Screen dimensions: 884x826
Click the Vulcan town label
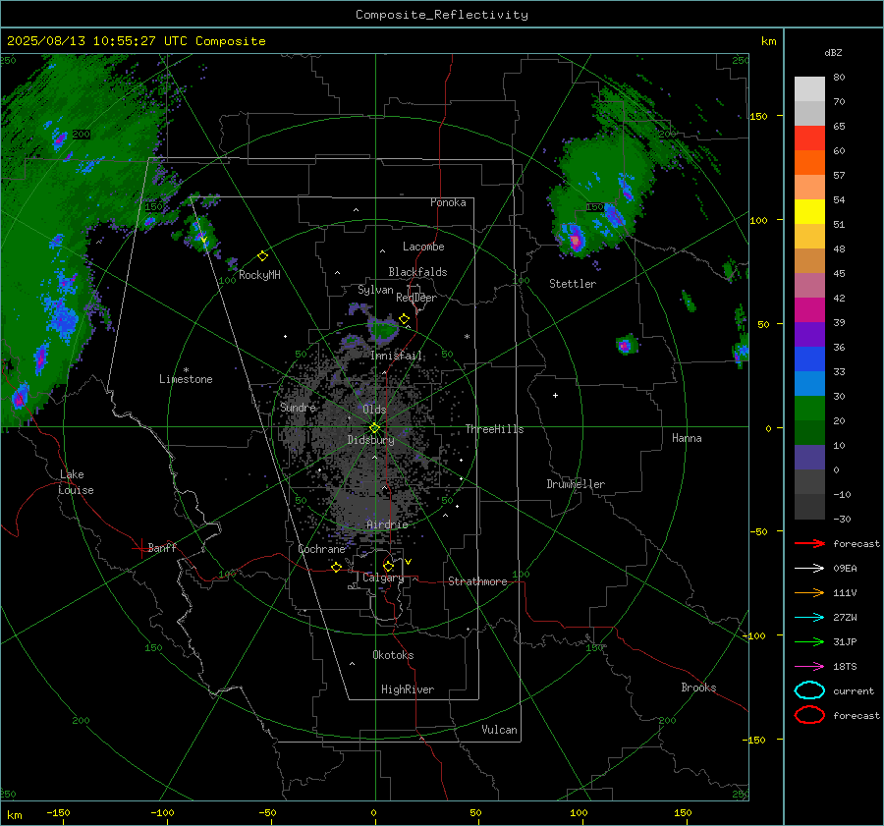point(500,730)
